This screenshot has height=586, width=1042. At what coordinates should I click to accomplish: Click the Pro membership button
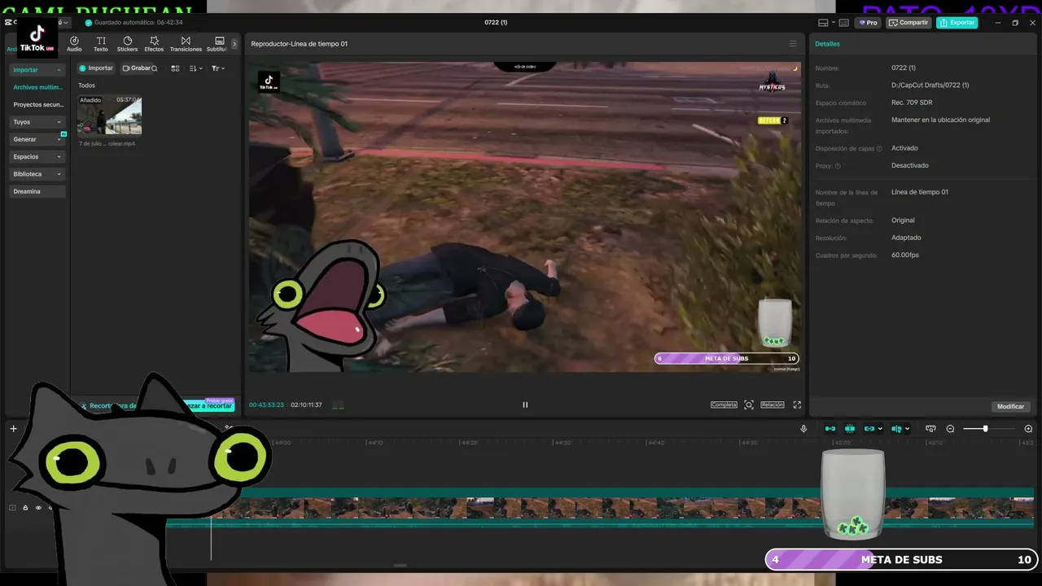pos(868,23)
